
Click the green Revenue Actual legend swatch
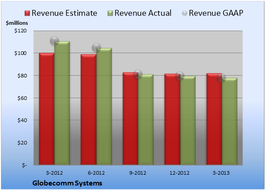pos(110,14)
